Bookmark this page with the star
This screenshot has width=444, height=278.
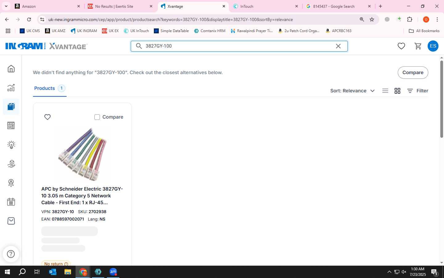click(x=372, y=19)
